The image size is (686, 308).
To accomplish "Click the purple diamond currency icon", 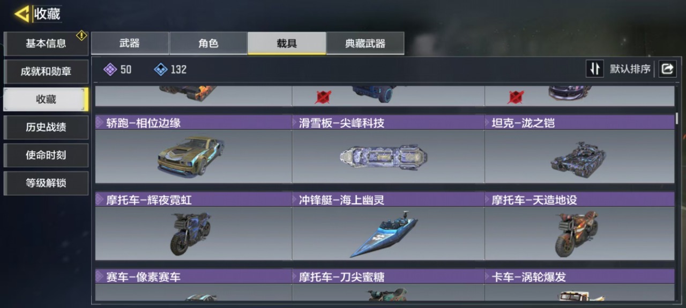I will [110, 69].
